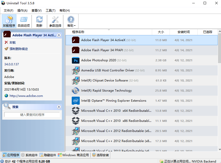Click Force Removal (强制删除痕迹) in sidebar
This screenshot has height=163, width=221.
(x=18, y=49)
